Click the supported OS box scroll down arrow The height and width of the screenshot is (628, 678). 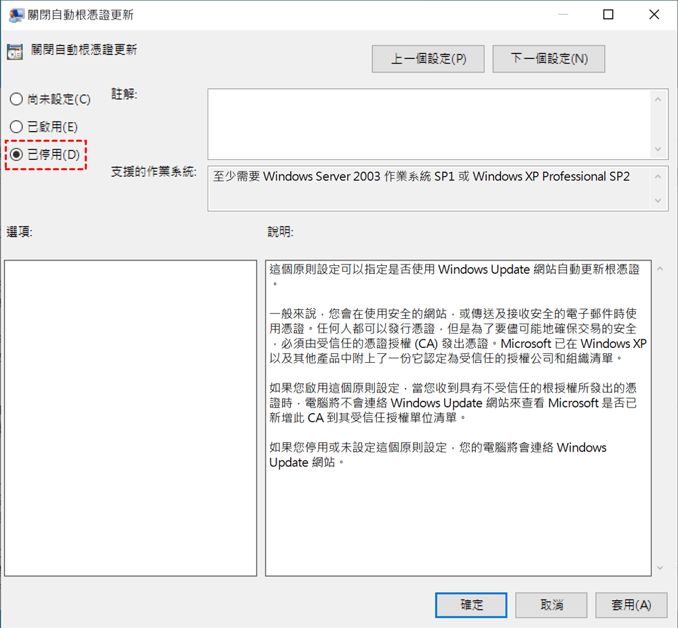(x=658, y=201)
